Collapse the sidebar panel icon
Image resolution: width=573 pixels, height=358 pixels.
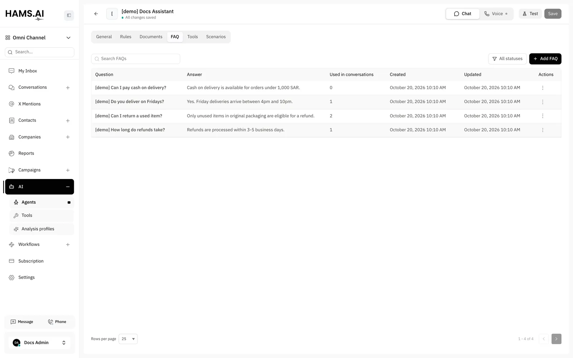69,15
